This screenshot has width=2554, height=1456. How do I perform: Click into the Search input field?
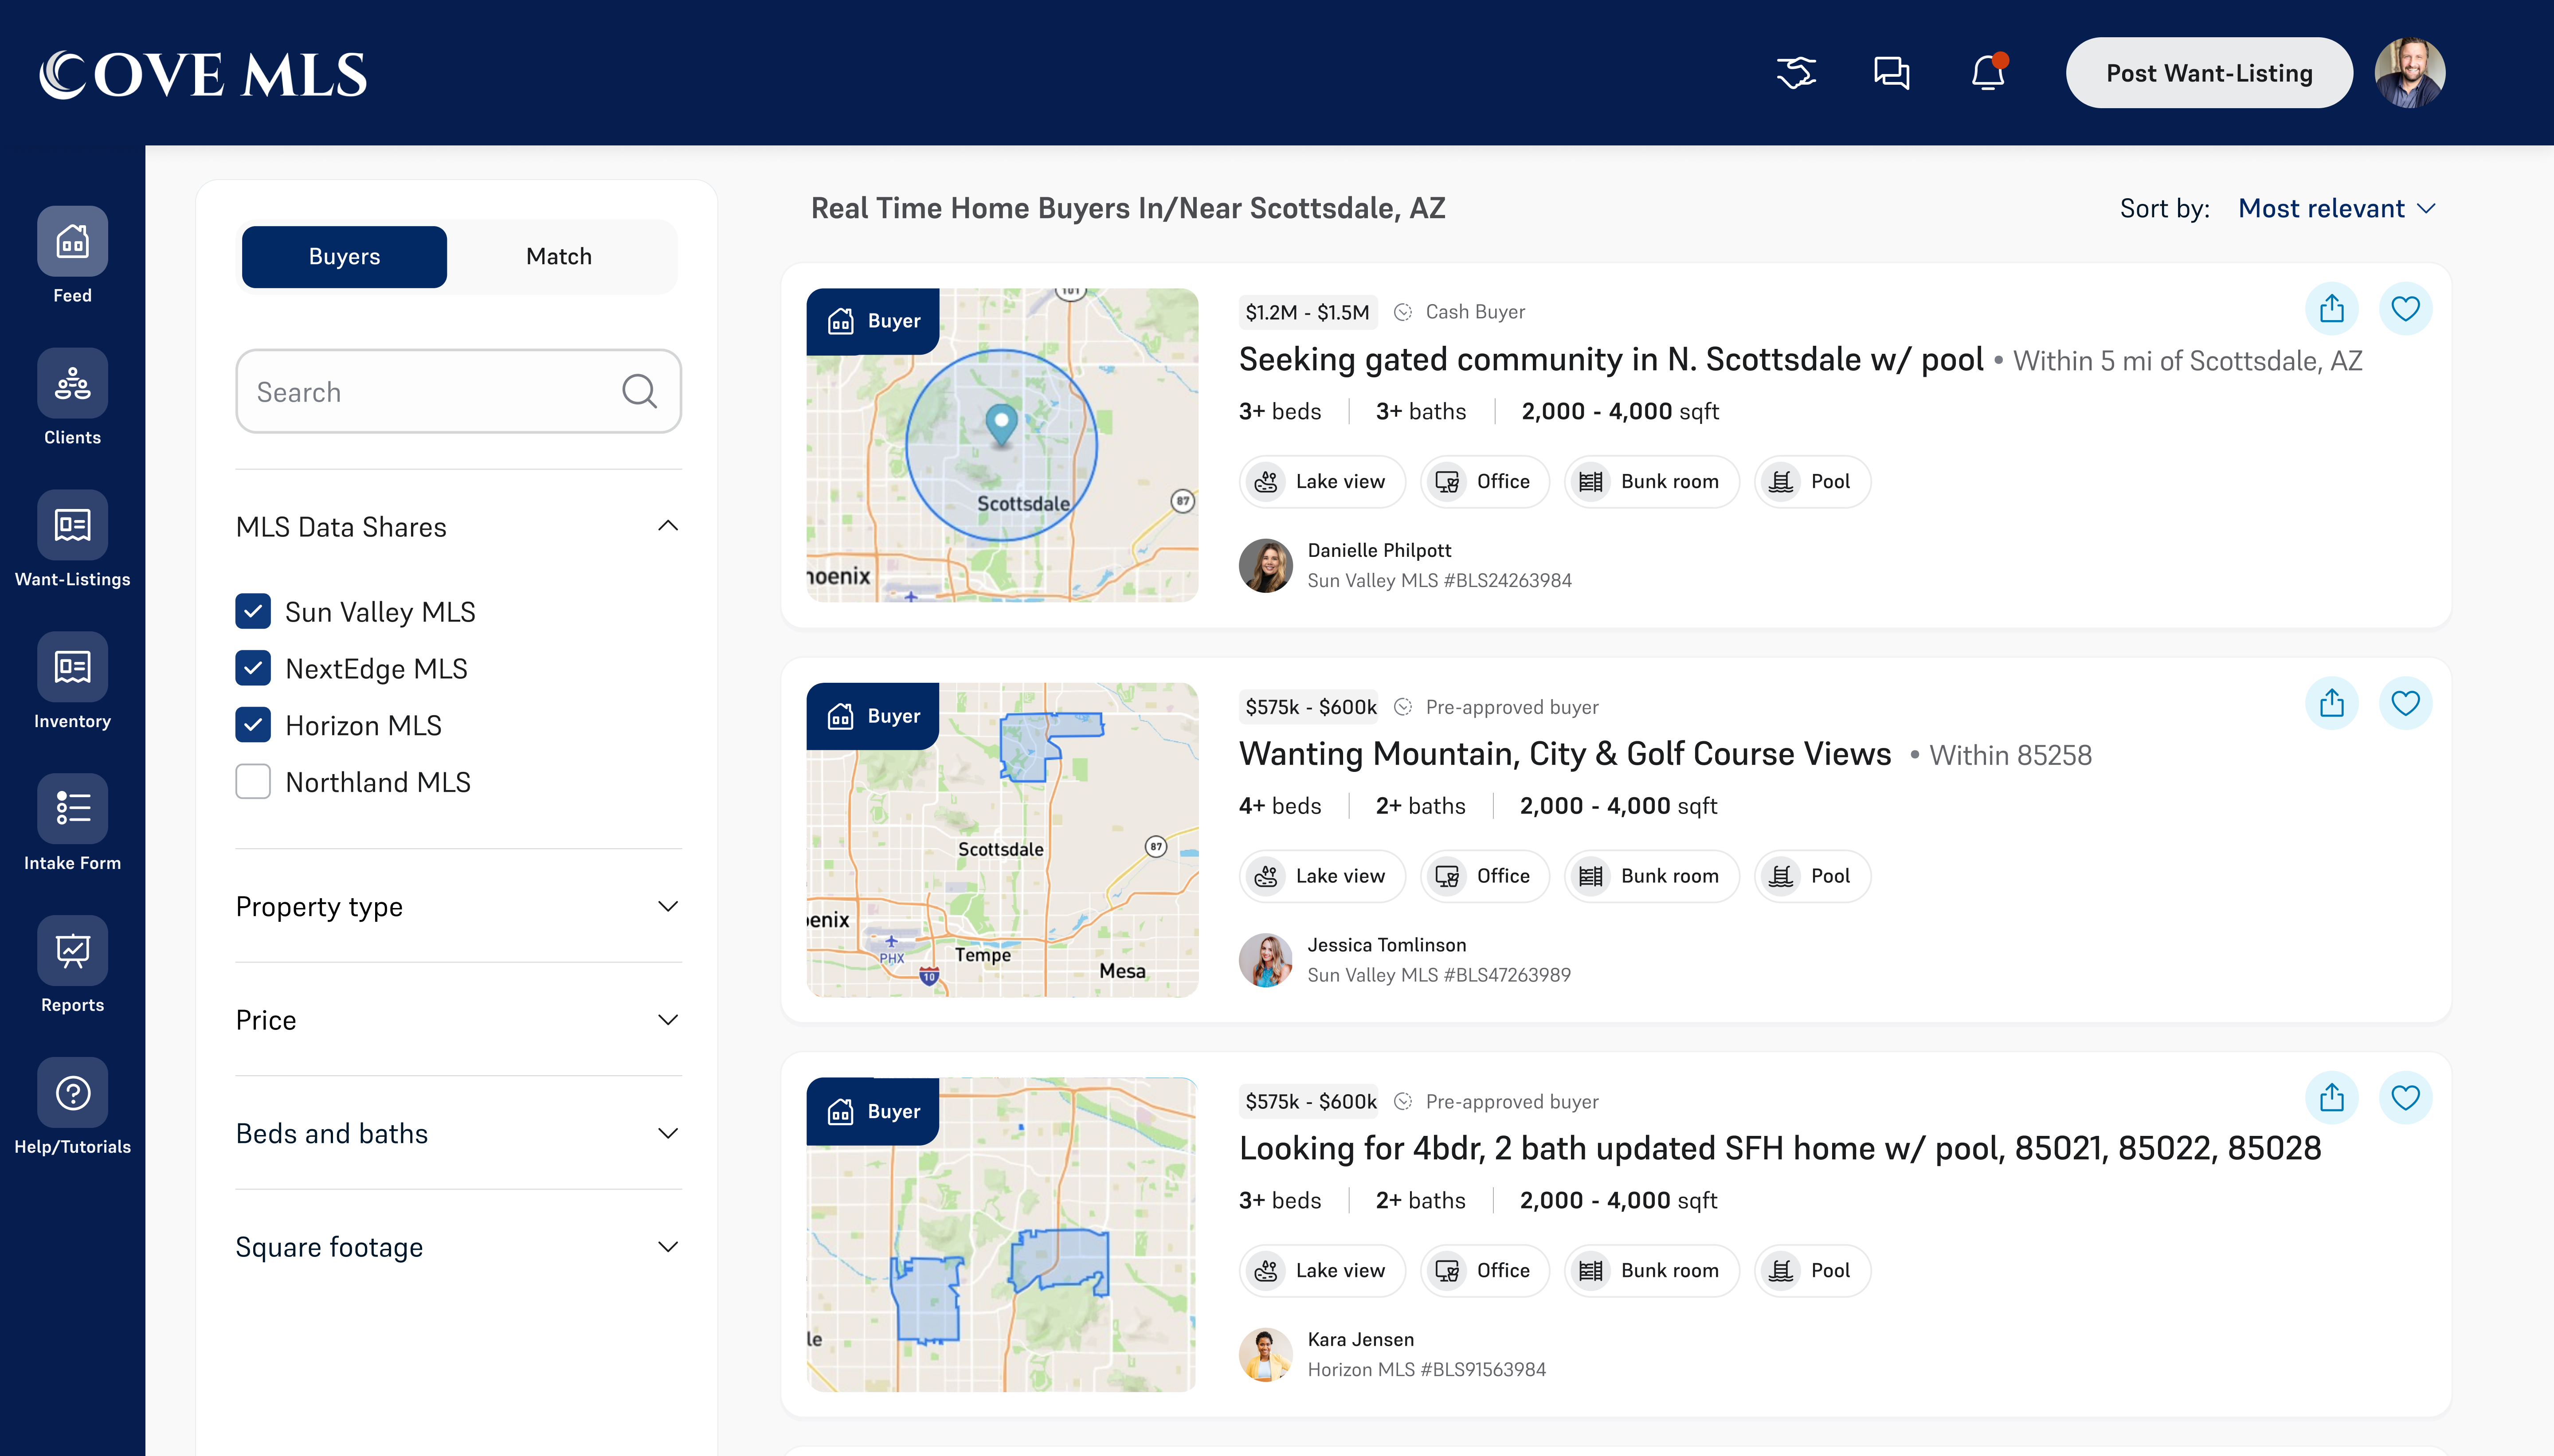pos(430,392)
